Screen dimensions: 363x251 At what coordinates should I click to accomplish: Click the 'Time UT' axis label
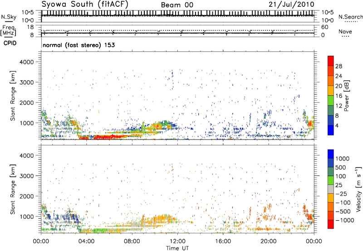tap(177, 248)
